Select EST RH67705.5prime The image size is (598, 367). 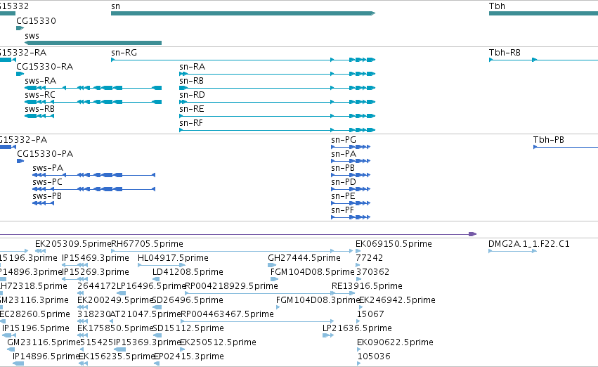[147, 244]
